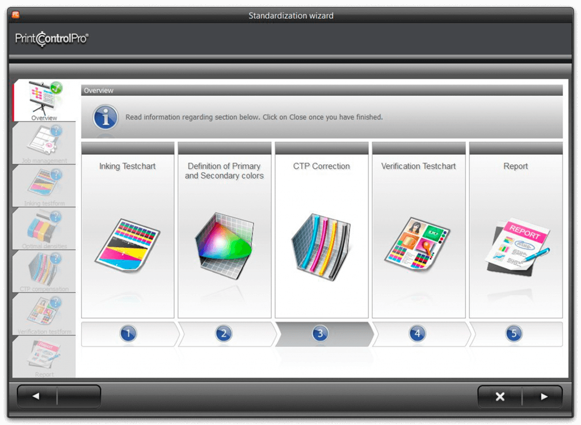Open the Report sidebar icon
The width and height of the screenshot is (581, 425).
coord(44,355)
